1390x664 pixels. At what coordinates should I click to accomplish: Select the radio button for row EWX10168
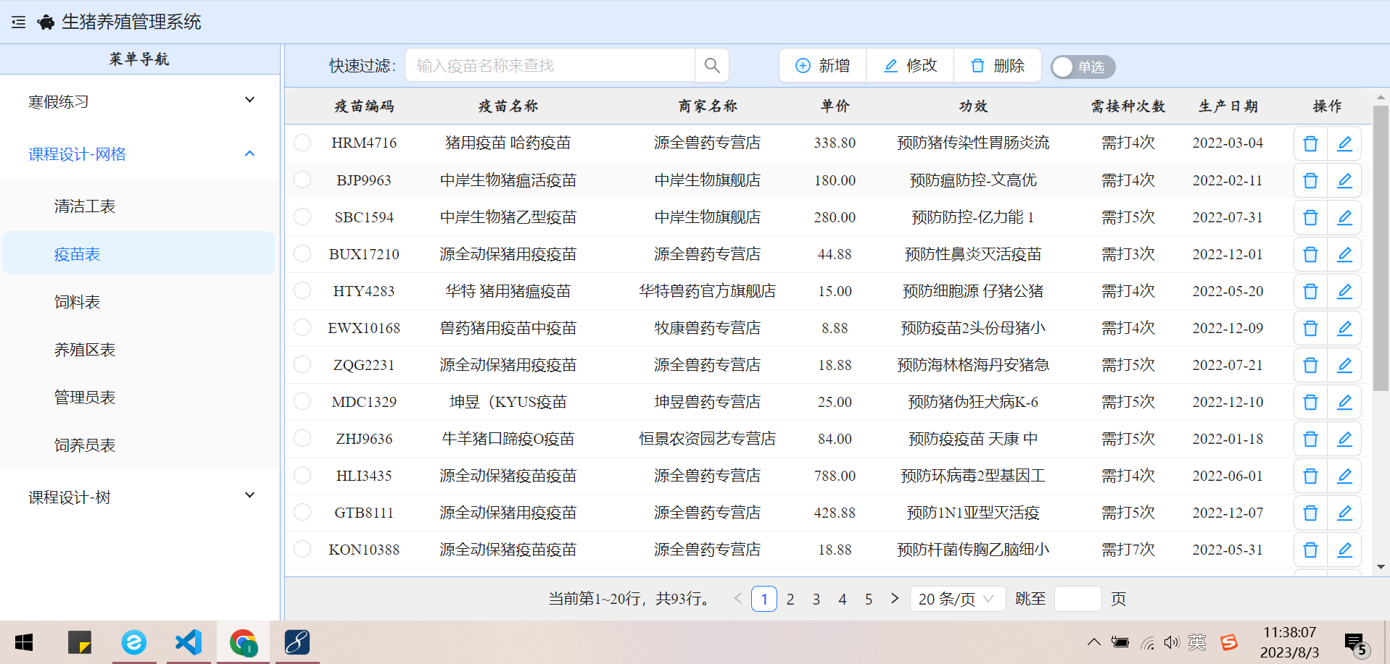click(302, 327)
